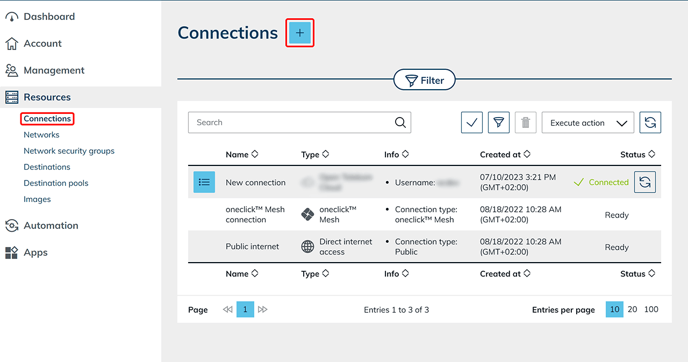688x362 pixels.
Task: Open the Dashboard menu item
Action: click(49, 17)
